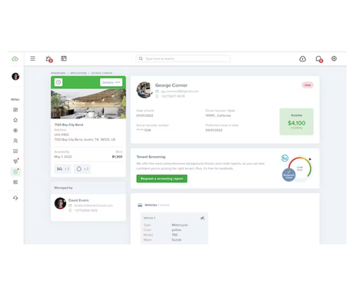The image size is (354, 296).
Task: Click the bathrooms x2 badge
Action: (82, 169)
